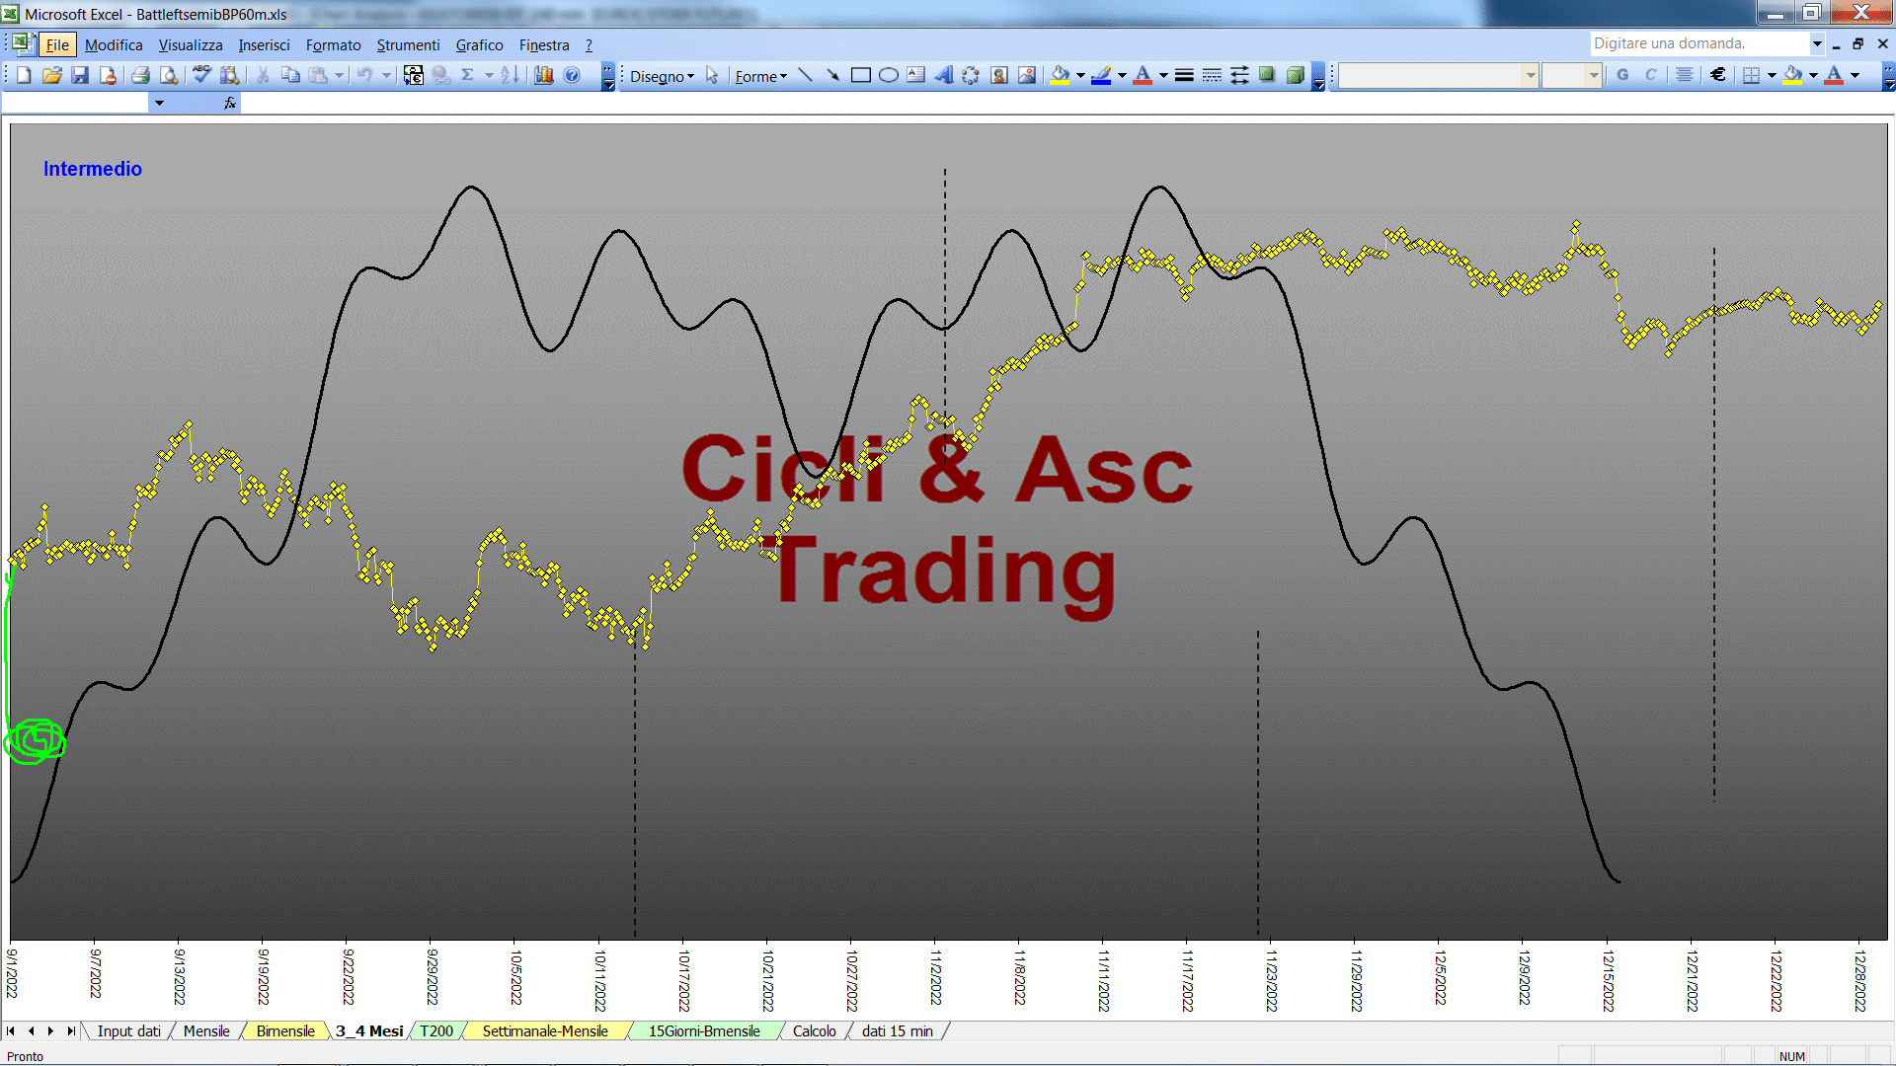This screenshot has width=1896, height=1066.
Task: Toggle italic C formatting button
Action: pos(1650,75)
